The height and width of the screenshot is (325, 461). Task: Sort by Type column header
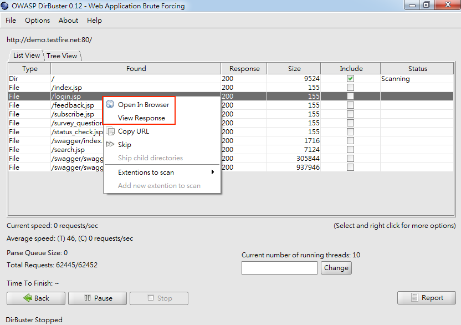[30, 69]
